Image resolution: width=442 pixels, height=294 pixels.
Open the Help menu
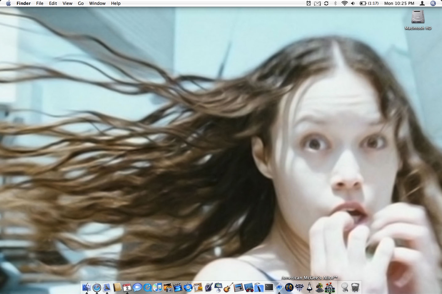click(x=116, y=3)
